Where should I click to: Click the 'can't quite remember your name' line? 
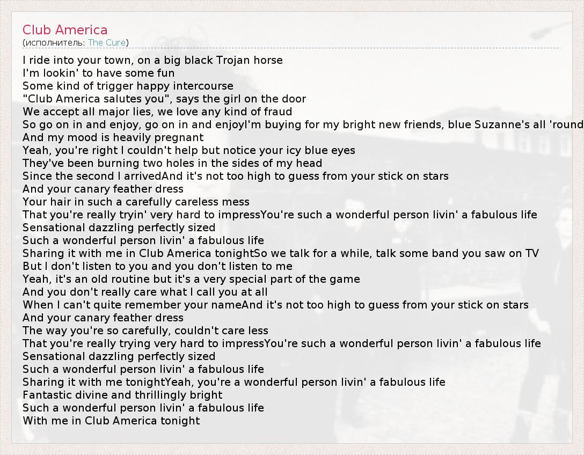pos(275,305)
